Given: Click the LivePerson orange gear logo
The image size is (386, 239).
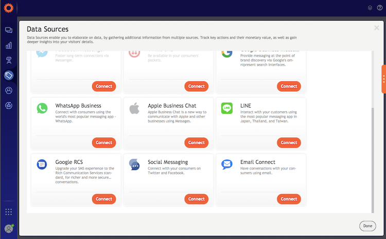Looking at the screenshot, I should 8,8.
